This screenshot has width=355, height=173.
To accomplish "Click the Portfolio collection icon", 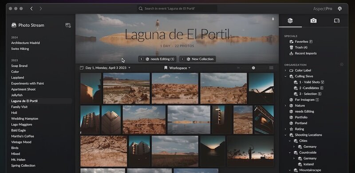I will (x=292, y=117).
